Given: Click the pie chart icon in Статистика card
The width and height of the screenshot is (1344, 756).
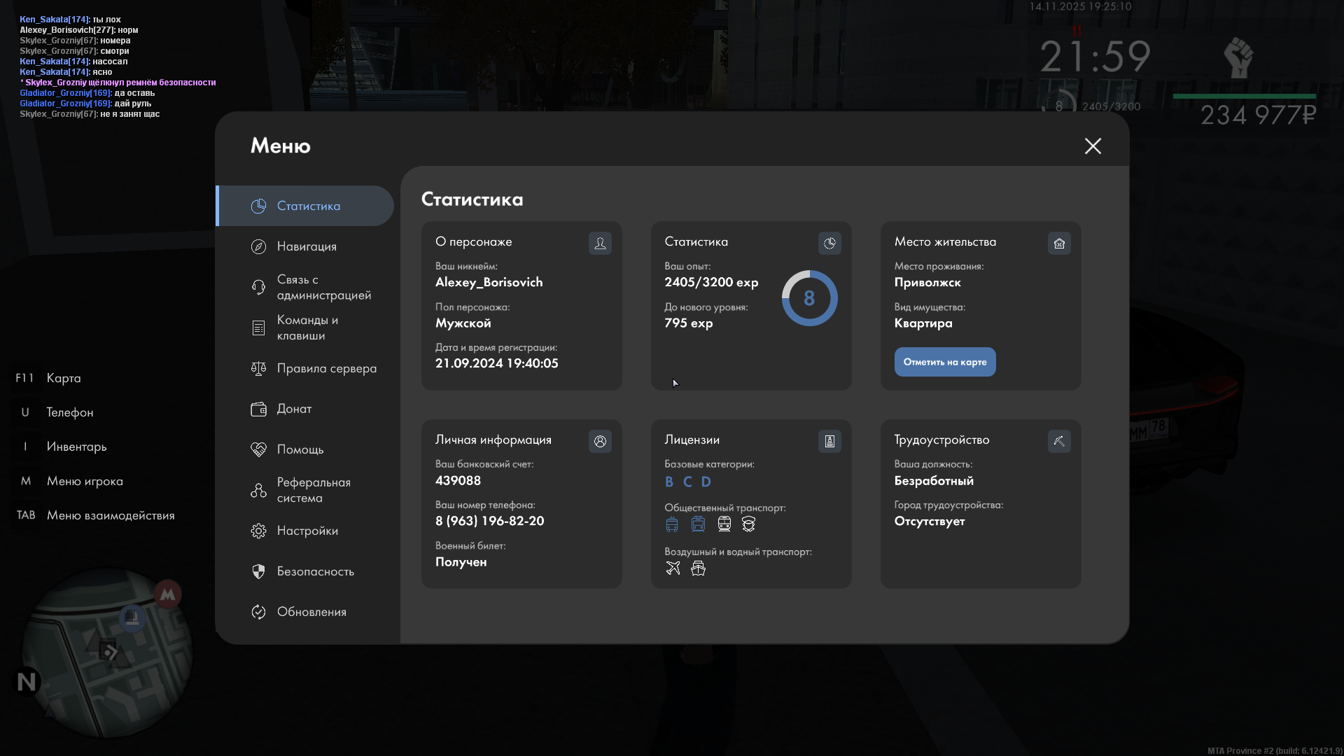Looking at the screenshot, I should point(829,243).
